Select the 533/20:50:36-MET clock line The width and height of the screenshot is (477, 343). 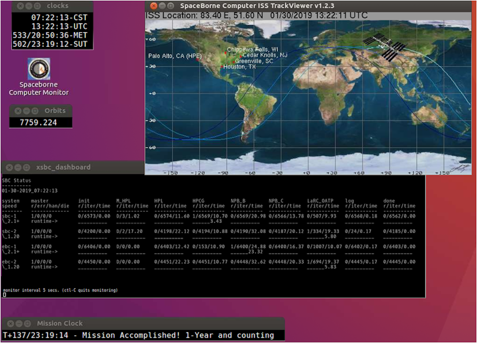pyautogui.click(x=50, y=35)
